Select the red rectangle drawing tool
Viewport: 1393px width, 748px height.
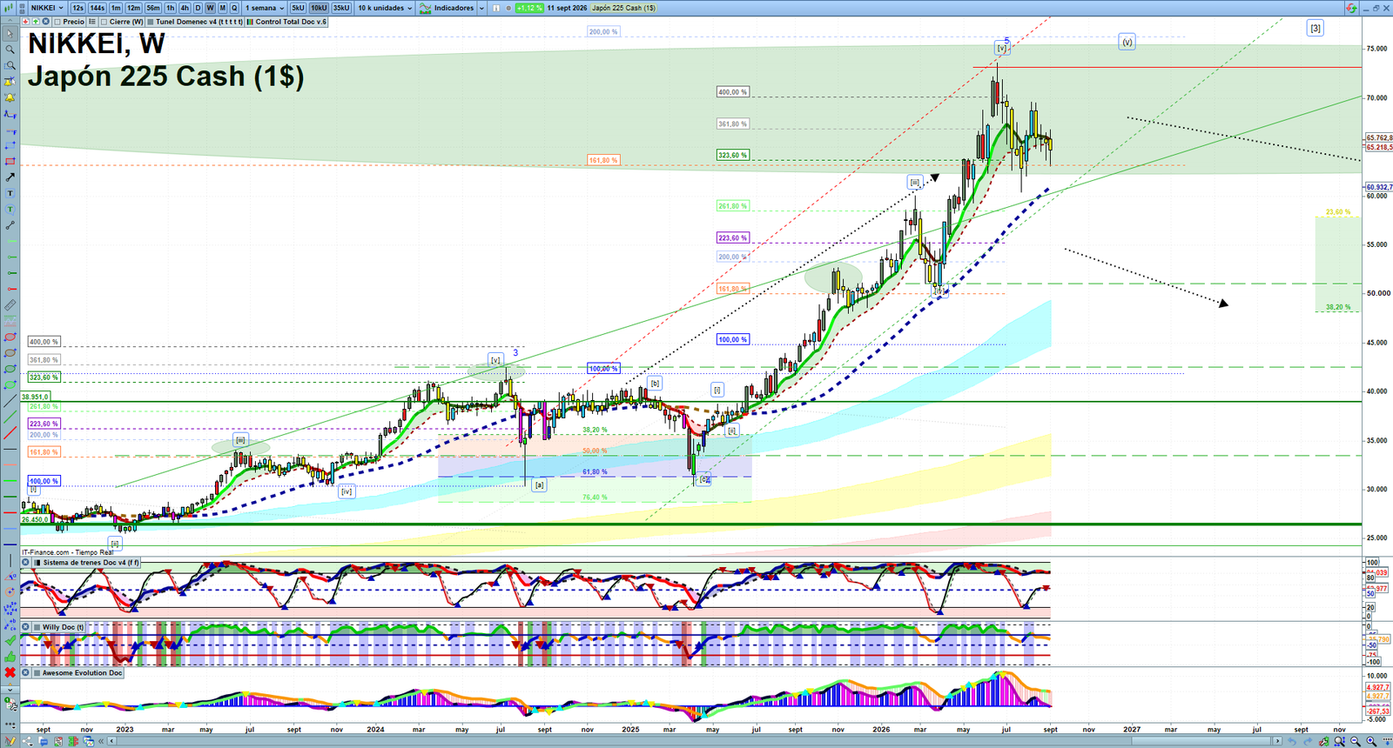[x=10, y=162]
